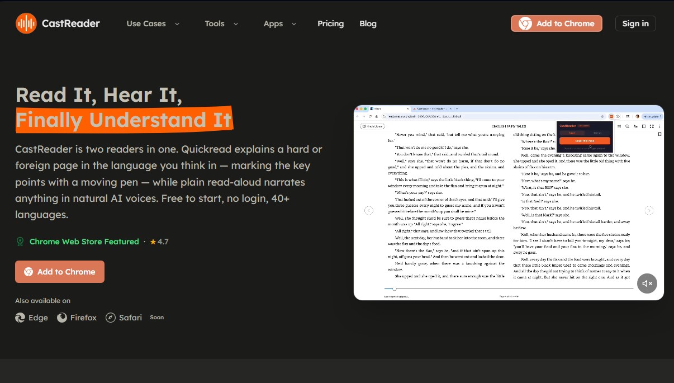This screenshot has height=383, width=674.
Task: Click the Finally Understand It highlighted heading
Action: coord(124,120)
